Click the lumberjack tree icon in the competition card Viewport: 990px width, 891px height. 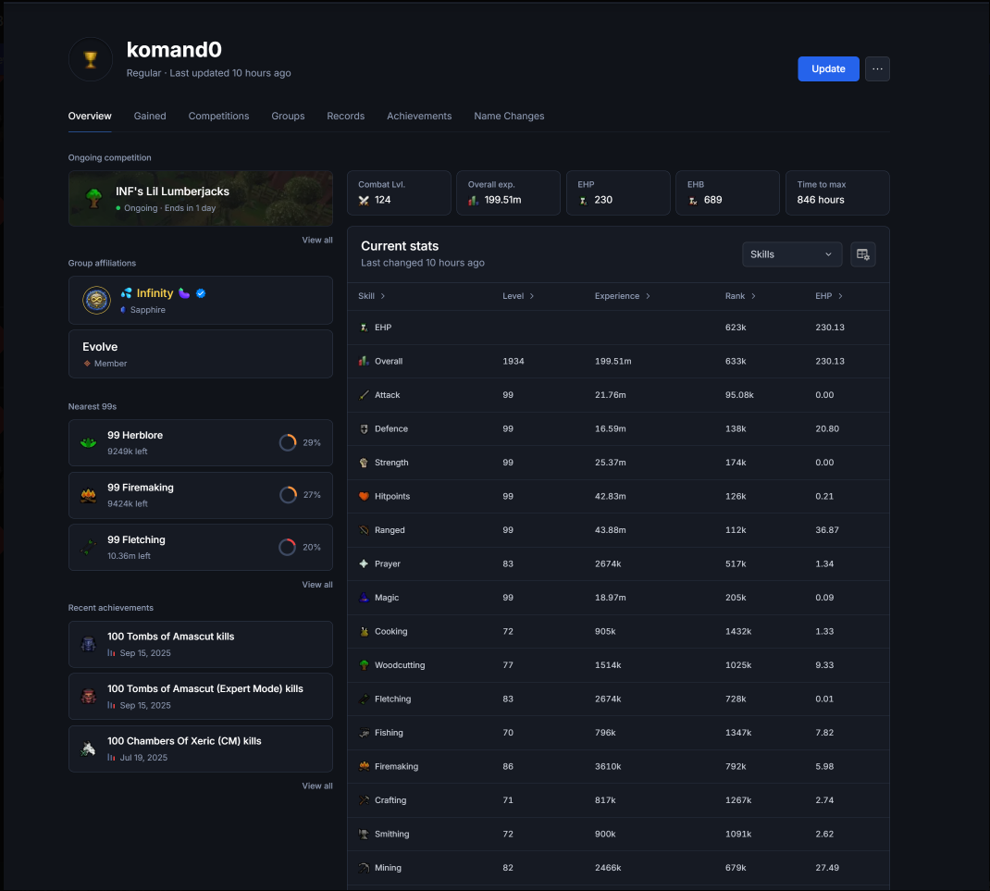pos(94,198)
